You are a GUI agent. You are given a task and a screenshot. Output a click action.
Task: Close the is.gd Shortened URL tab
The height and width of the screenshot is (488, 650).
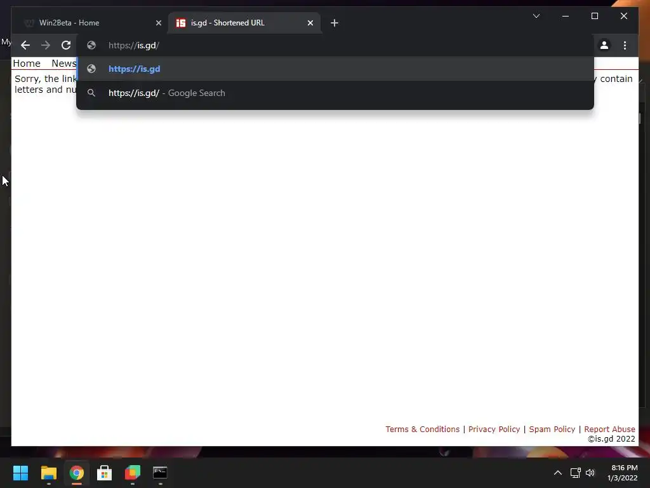(310, 23)
